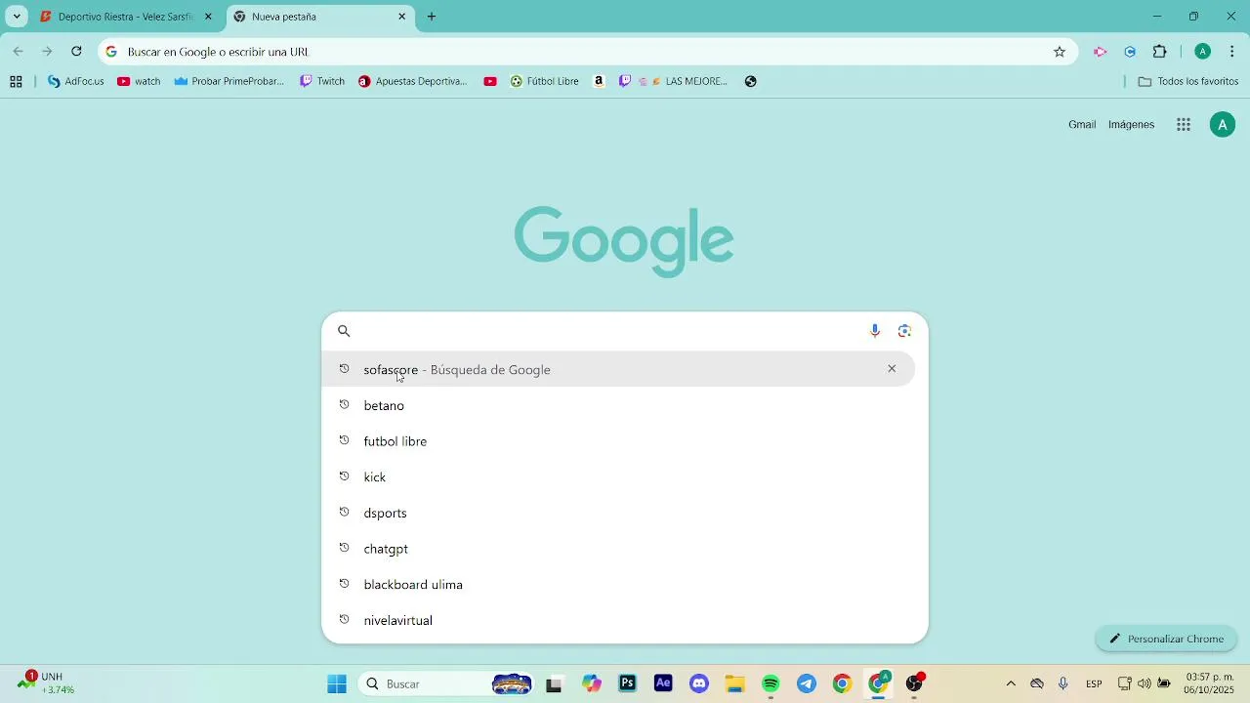Bookmark this tab with the star icon
This screenshot has width=1250, height=703.
1060,52
